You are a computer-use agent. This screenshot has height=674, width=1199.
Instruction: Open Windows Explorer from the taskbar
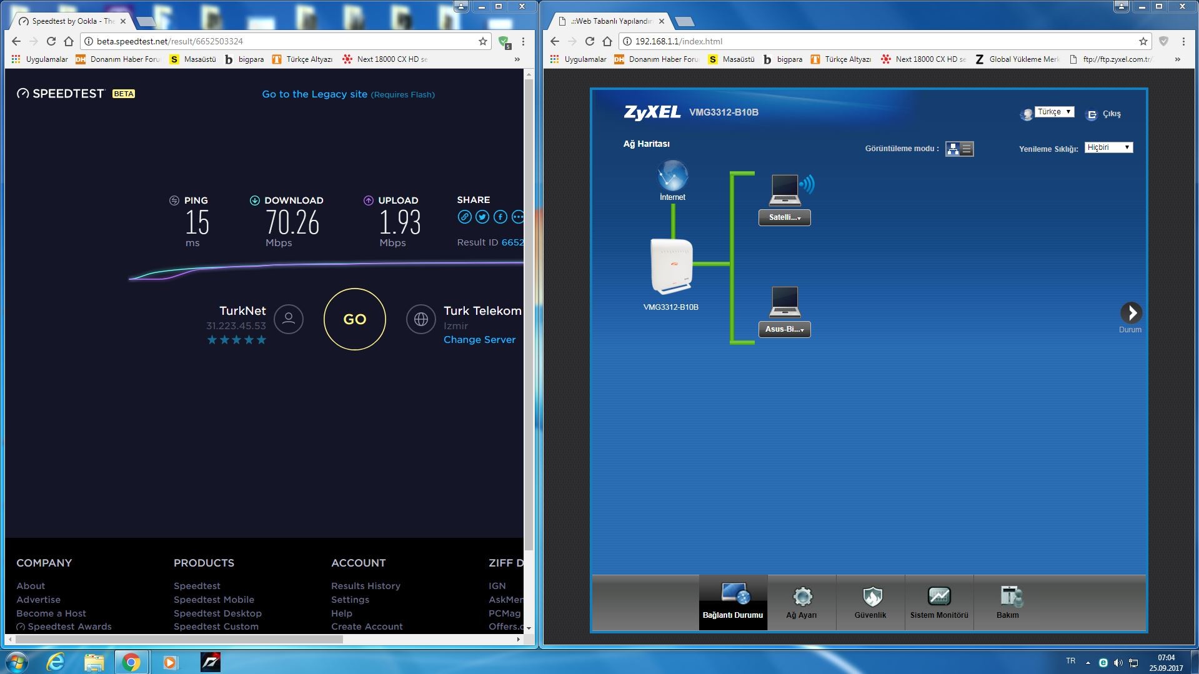tap(94, 662)
